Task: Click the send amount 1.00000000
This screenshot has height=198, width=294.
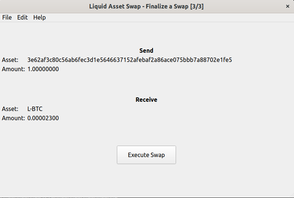Action: click(x=43, y=69)
